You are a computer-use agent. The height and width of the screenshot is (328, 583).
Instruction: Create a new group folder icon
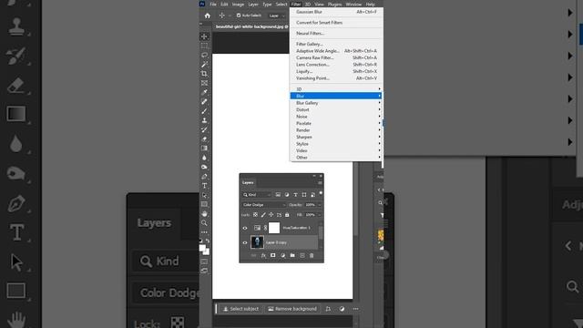[x=292, y=255]
